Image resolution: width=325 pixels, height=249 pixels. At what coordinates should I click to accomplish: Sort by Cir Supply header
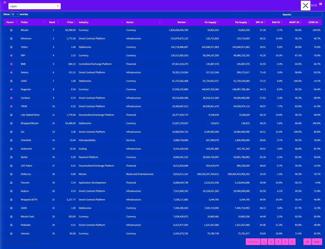pos(205,22)
